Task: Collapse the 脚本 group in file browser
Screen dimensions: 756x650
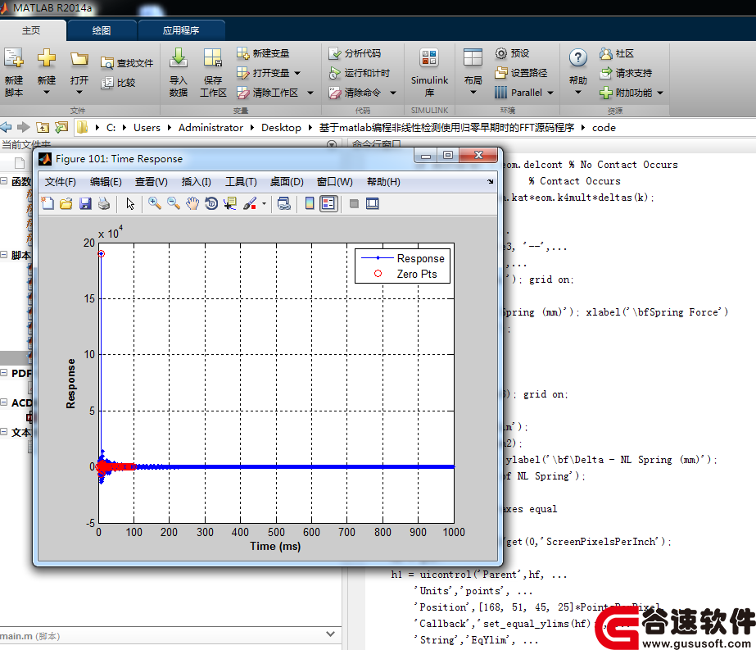Action: coord(4,255)
